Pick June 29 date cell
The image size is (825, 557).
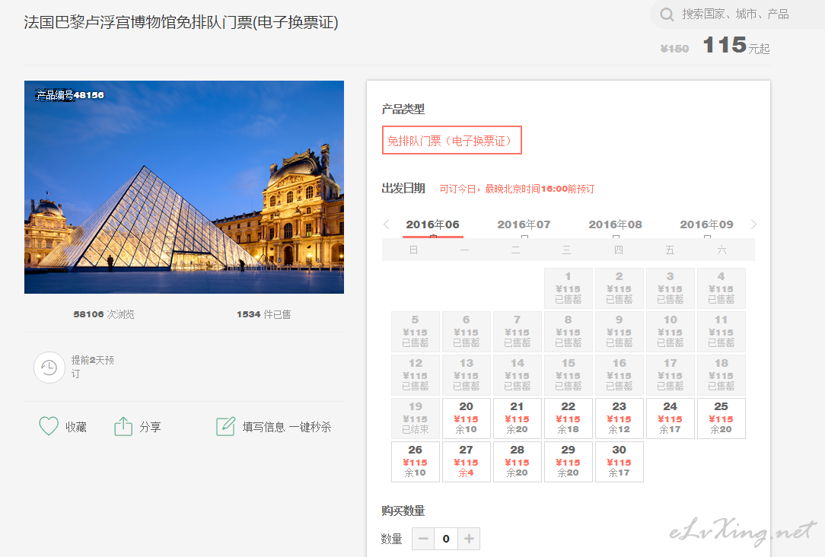pos(569,461)
